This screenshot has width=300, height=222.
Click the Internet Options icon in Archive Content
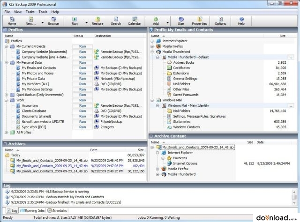click(169, 163)
